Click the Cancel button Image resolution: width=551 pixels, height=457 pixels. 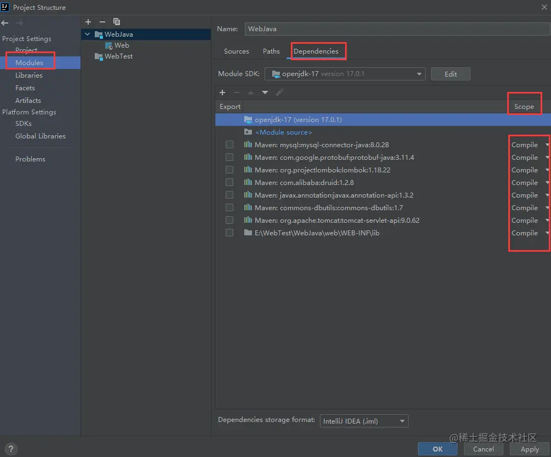483,449
